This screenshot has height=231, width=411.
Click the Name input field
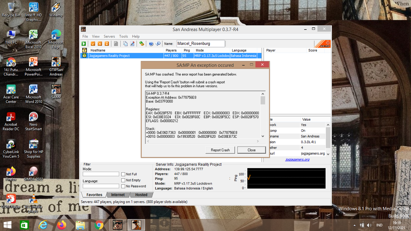[x=201, y=44]
